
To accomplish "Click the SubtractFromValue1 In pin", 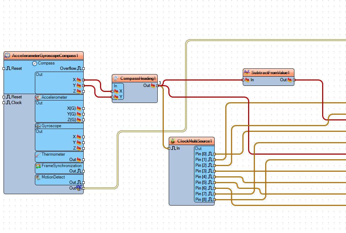I will click(243, 80).
